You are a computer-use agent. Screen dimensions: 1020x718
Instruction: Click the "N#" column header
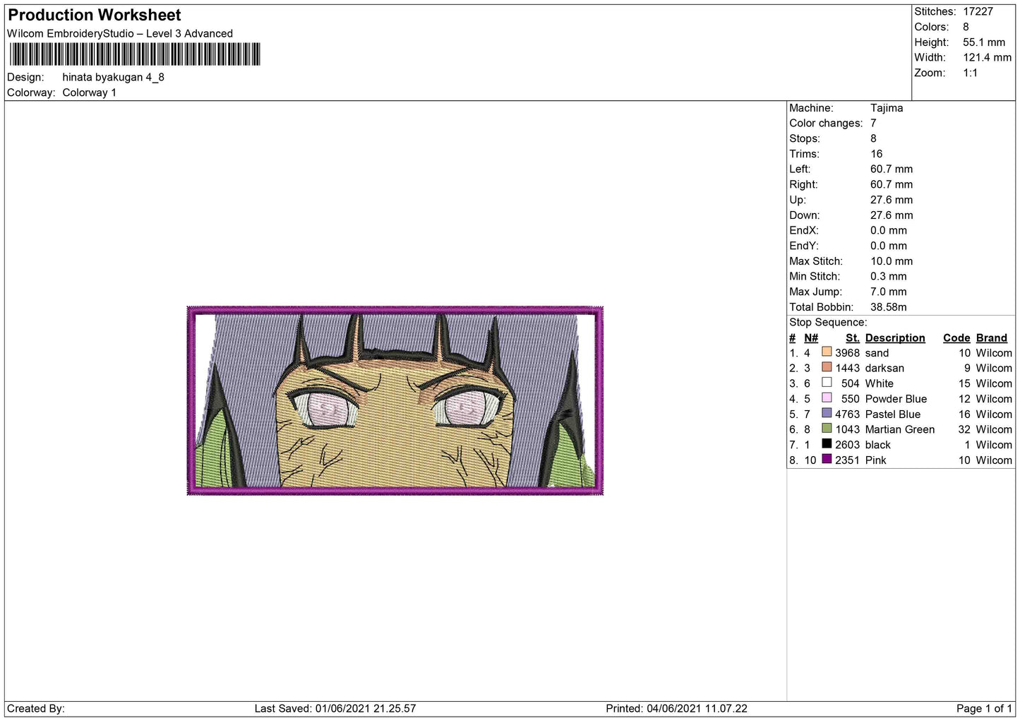(811, 338)
